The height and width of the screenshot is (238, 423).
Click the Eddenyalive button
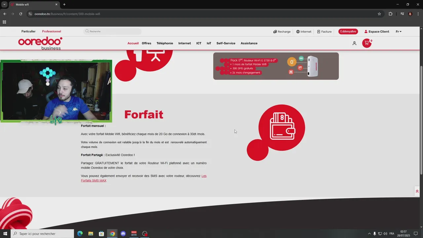[x=348, y=31]
